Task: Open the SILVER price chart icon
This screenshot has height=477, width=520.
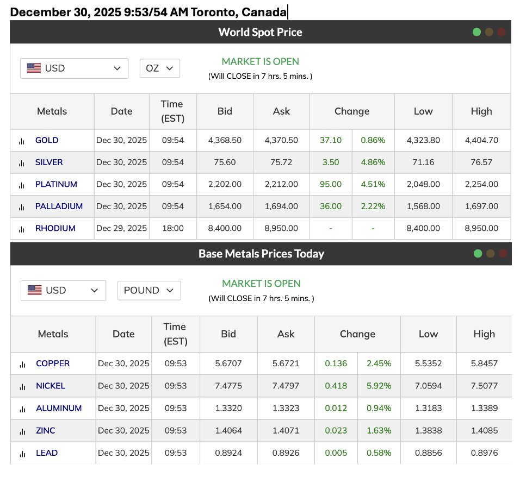Action: 21,162
